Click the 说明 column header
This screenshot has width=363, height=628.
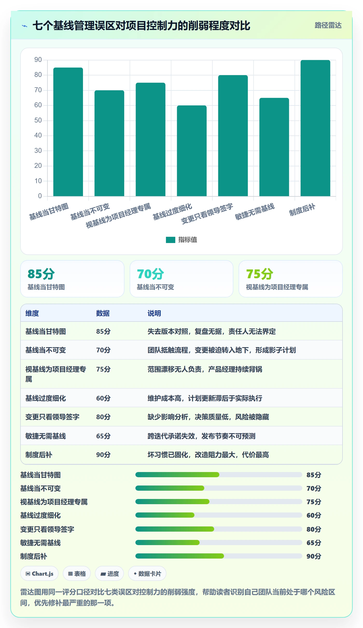(x=154, y=313)
